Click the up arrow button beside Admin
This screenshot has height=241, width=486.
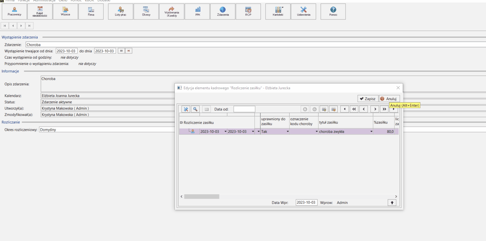392,202
